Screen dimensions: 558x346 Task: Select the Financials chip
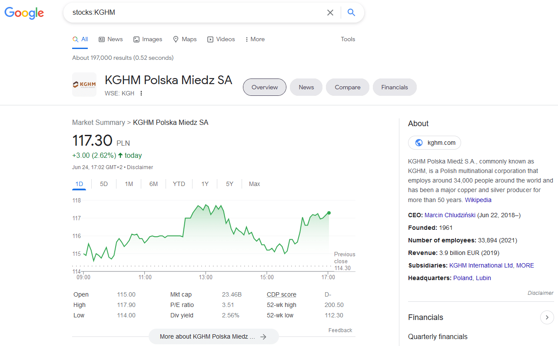[x=395, y=87]
